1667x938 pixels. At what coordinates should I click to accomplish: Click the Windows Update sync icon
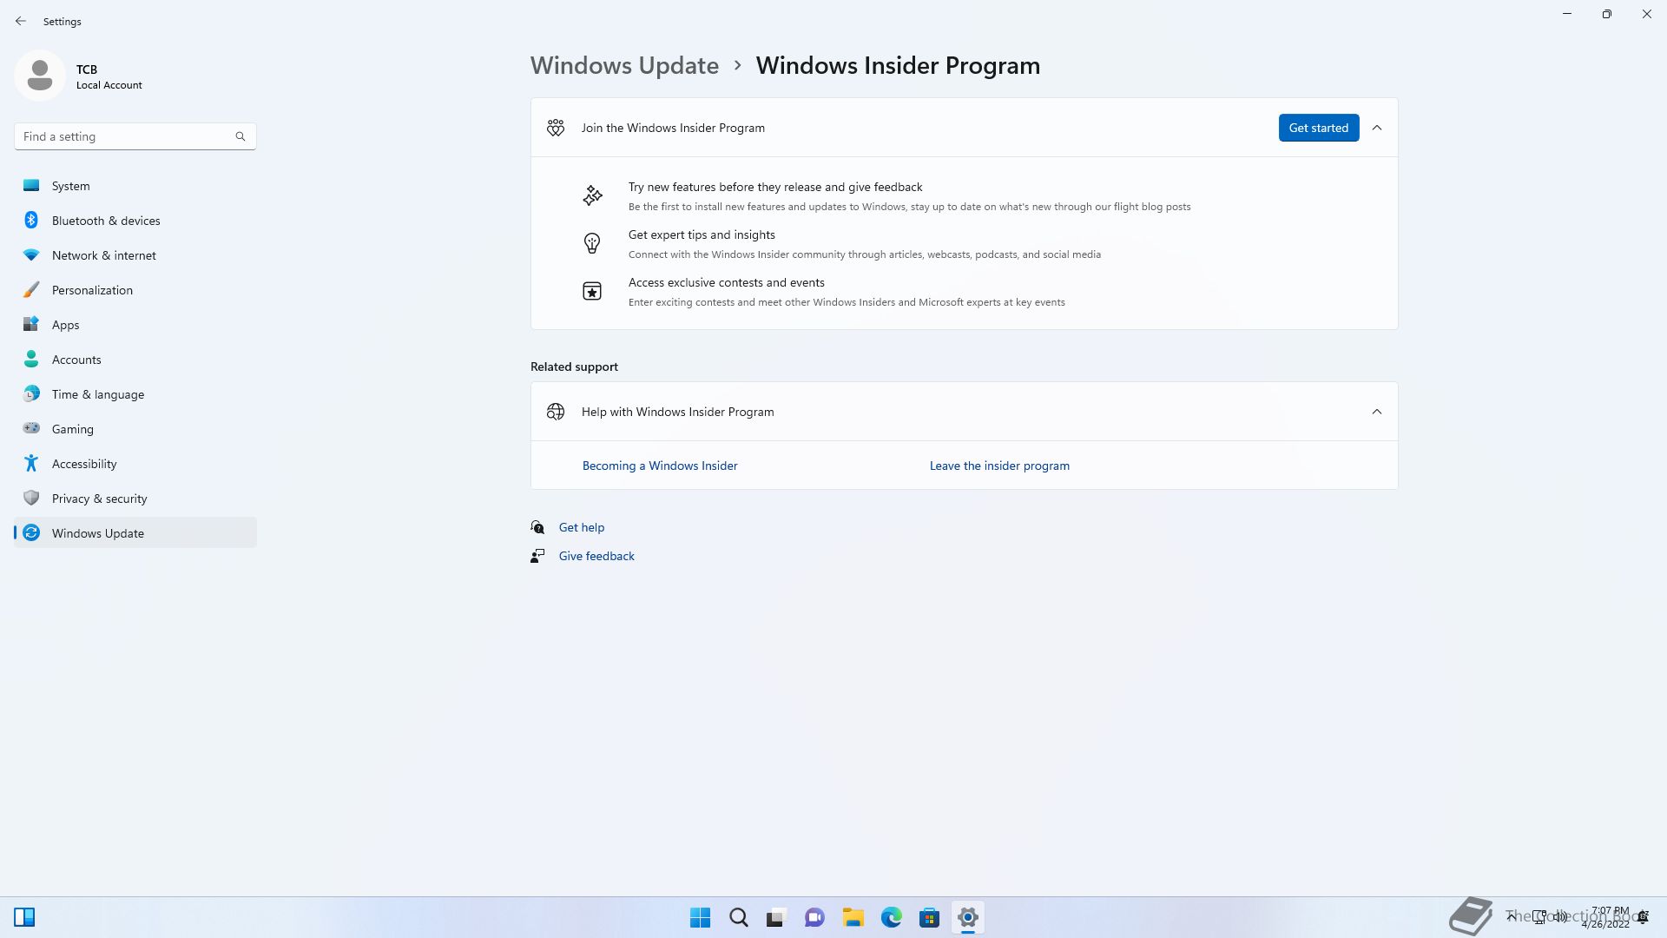[31, 532]
